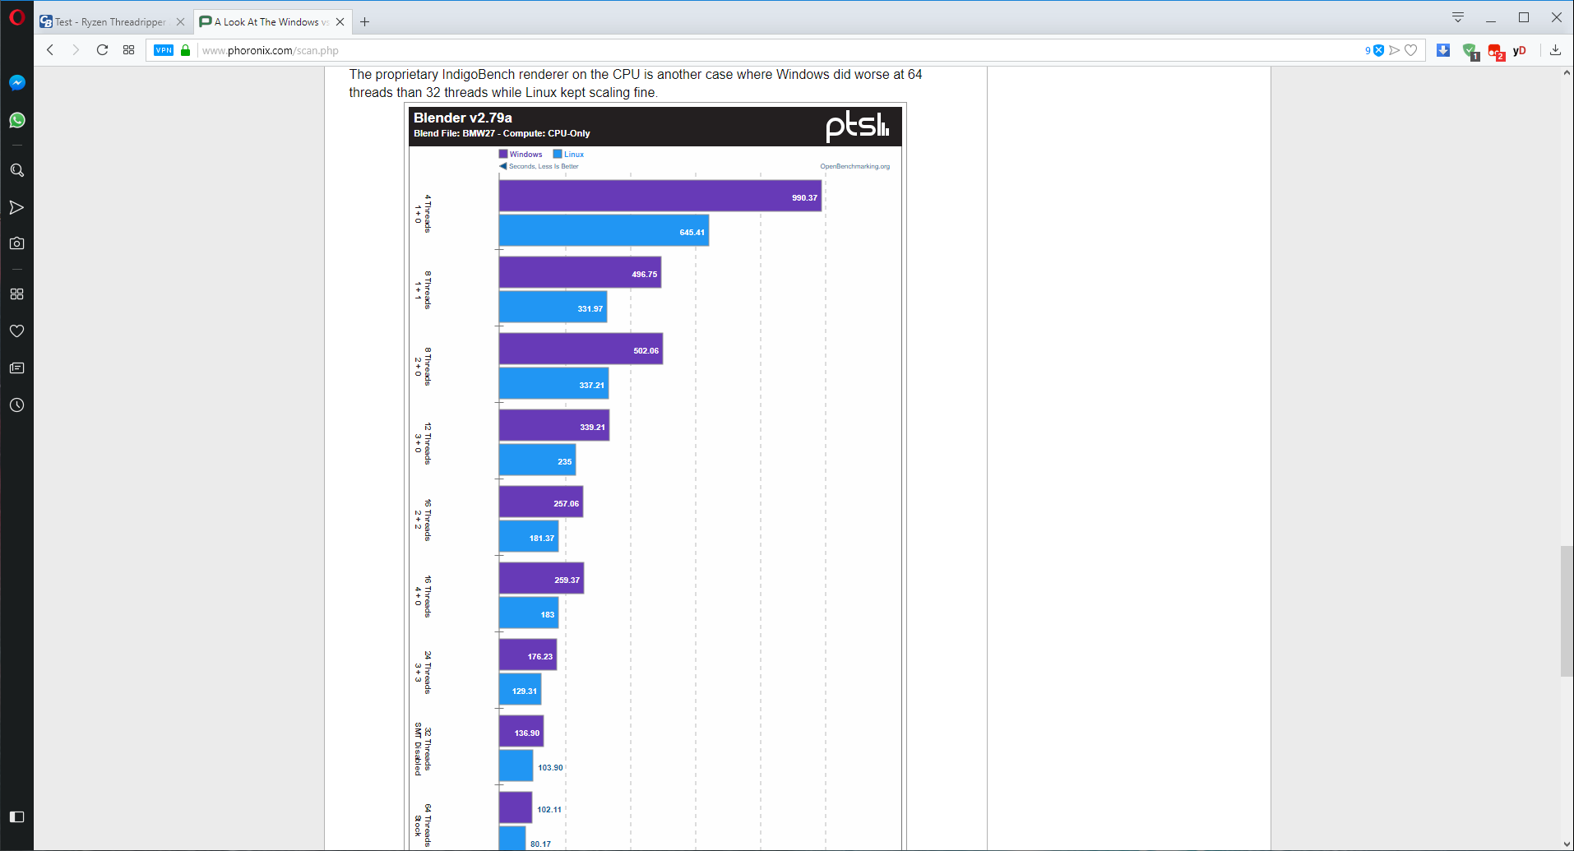The width and height of the screenshot is (1574, 851).
Task: Open the browser downloads panel
Action: 1555,50
